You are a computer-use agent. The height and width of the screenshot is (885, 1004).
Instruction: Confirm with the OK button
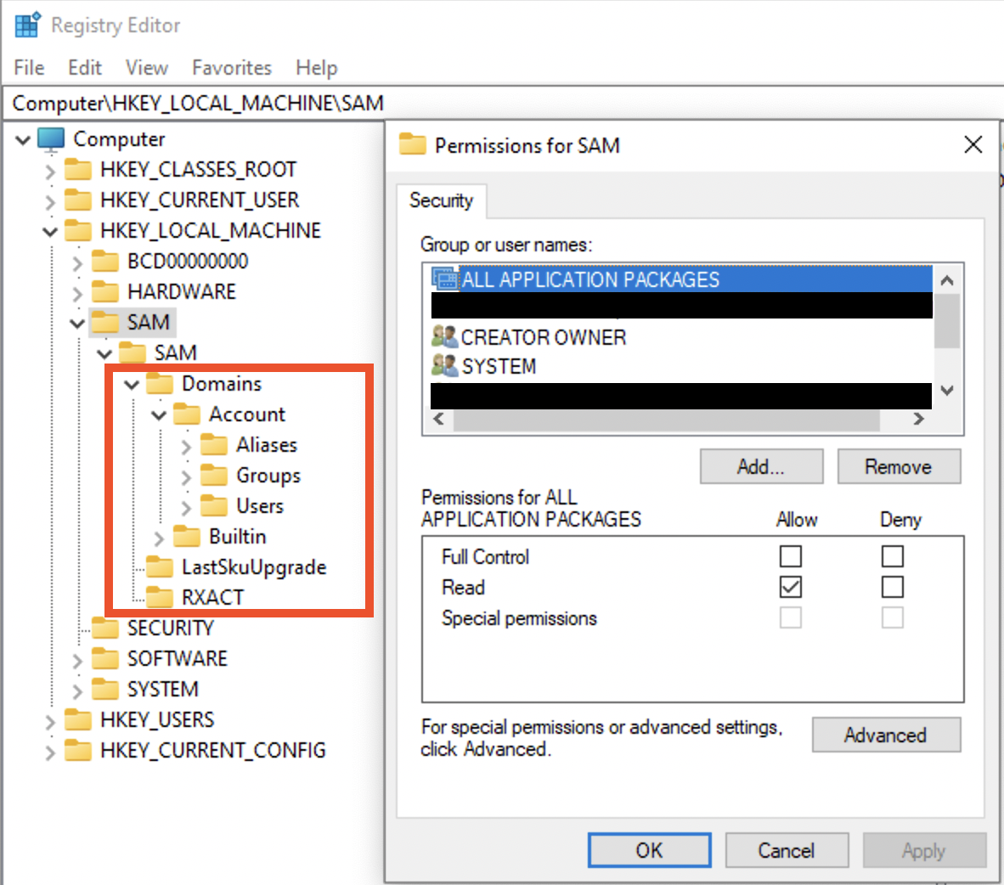(x=649, y=850)
